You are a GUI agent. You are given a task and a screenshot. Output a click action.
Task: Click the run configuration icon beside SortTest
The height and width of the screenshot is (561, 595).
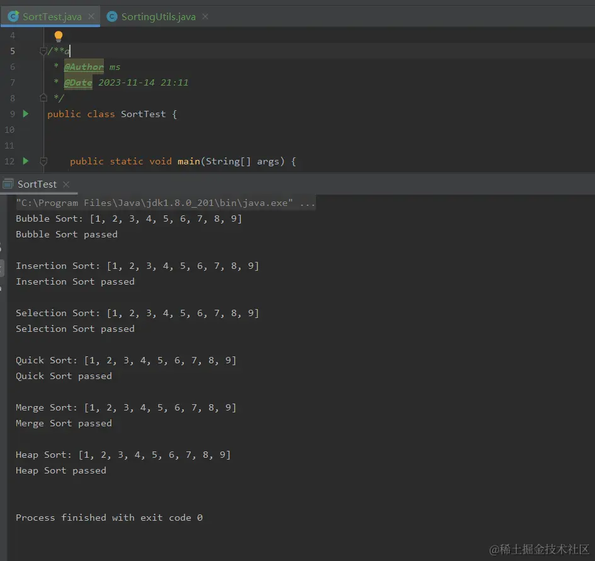coord(8,184)
